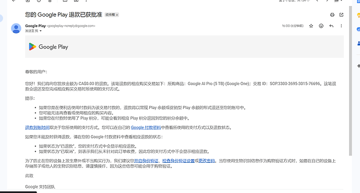Open the 更改密码 link

pos(207,161)
